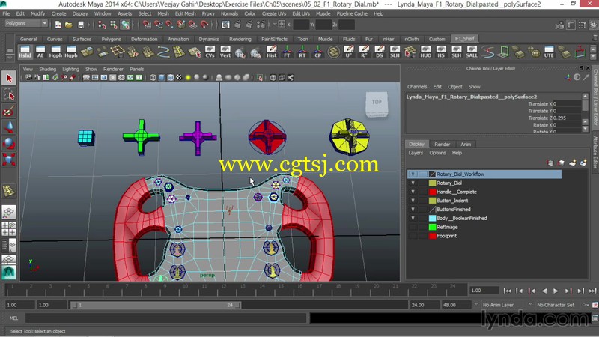Screen dimensions: 599x337
Task: Click cyan swatch of Body__BooleanFinished layer
Action: [432, 218]
